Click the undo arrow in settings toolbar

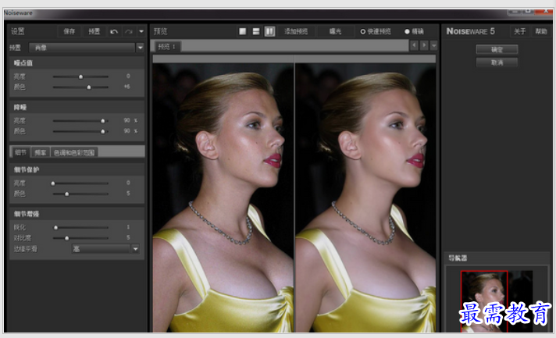[114, 31]
